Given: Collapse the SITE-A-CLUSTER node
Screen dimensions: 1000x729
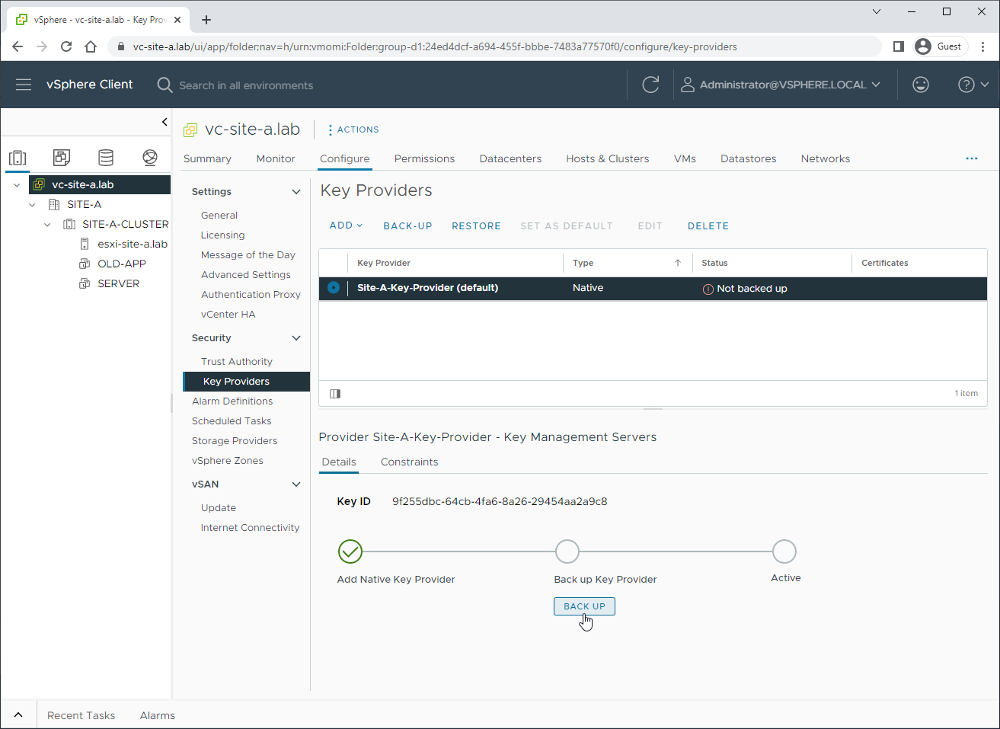Looking at the screenshot, I should click(x=47, y=224).
